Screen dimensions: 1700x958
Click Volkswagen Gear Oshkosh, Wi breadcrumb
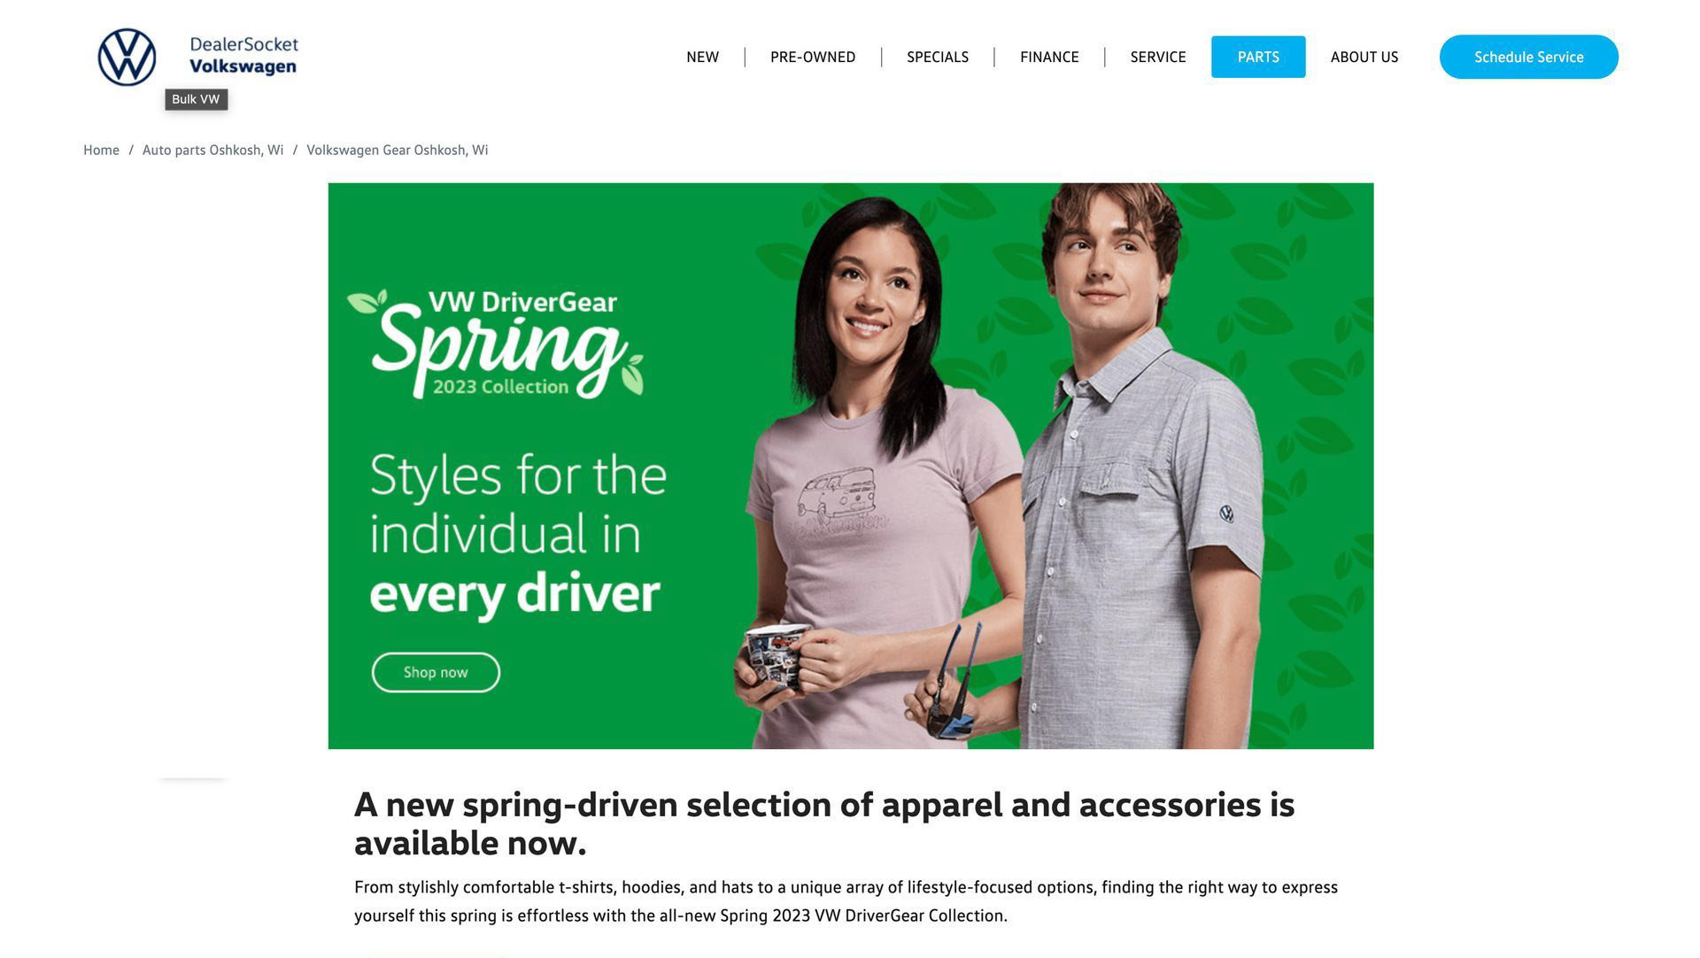coord(397,150)
